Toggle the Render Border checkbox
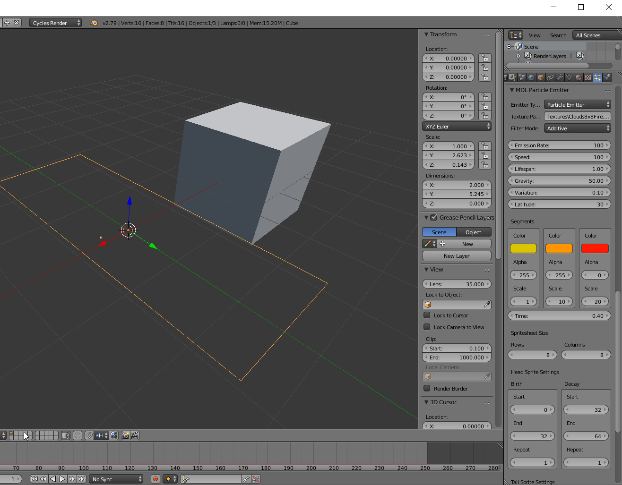 (427, 389)
